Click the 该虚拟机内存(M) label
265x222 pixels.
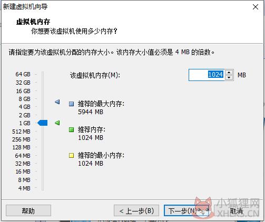coord(95,75)
